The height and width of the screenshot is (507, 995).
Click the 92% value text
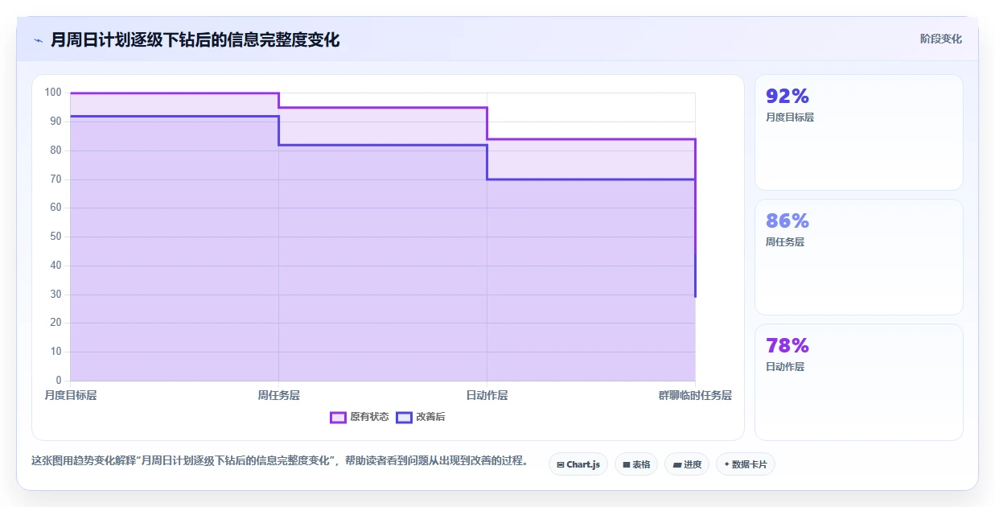tap(787, 97)
